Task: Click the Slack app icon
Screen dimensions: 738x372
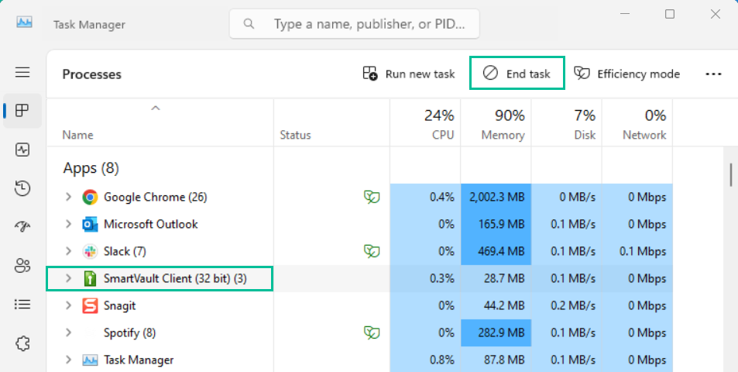Action: click(x=90, y=251)
